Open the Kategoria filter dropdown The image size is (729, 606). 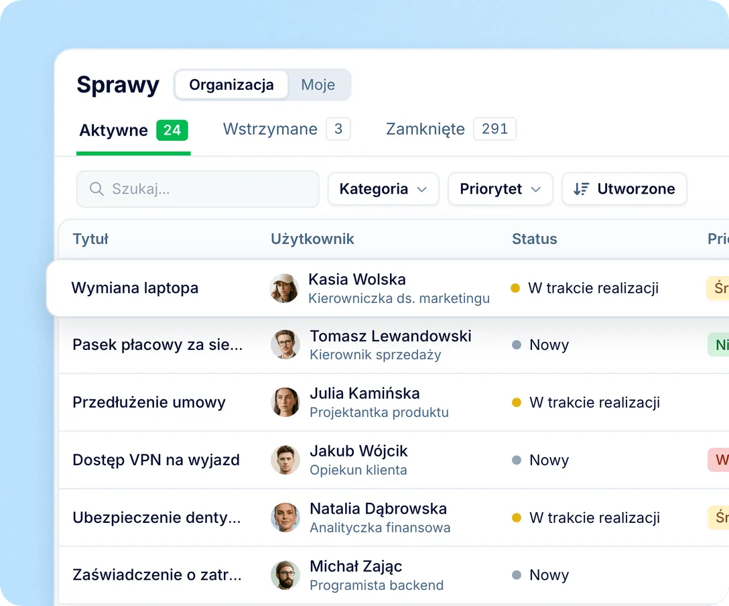pos(383,189)
